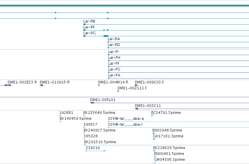Select the Lar-PG protein label
Image resolution: width=249 pixels, height=164 pixels.
[x=114, y=69]
